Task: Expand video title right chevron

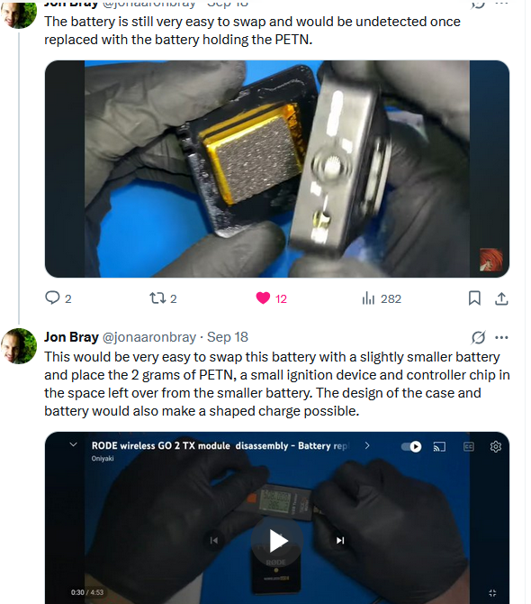Action: (367, 445)
